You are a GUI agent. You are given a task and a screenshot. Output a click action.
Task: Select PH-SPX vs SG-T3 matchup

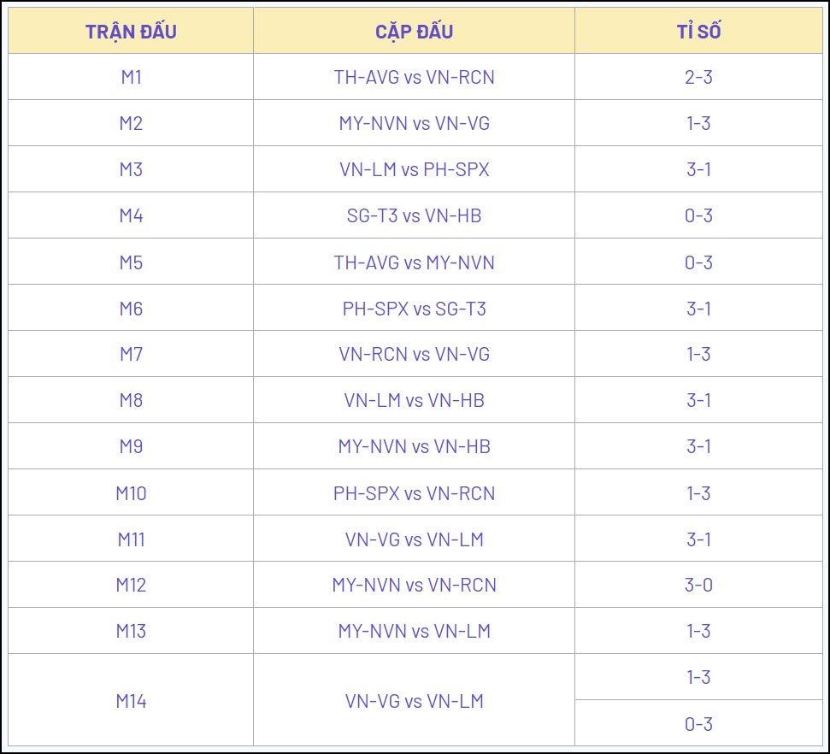click(x=414, y=308)
